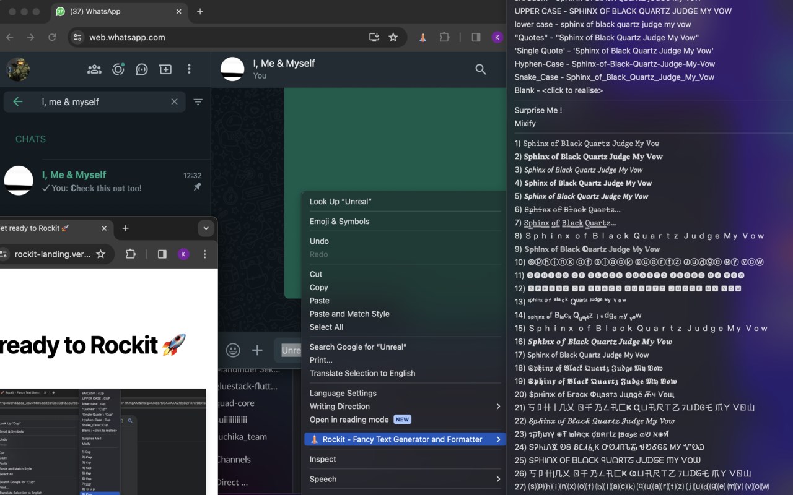
Task: Open the WhatsApp three-dot menu above the chat list
Action: (189, 69)
